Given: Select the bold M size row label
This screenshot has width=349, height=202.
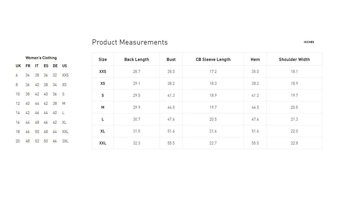Looking at the screenshot, I should click(x=103, y=107).
